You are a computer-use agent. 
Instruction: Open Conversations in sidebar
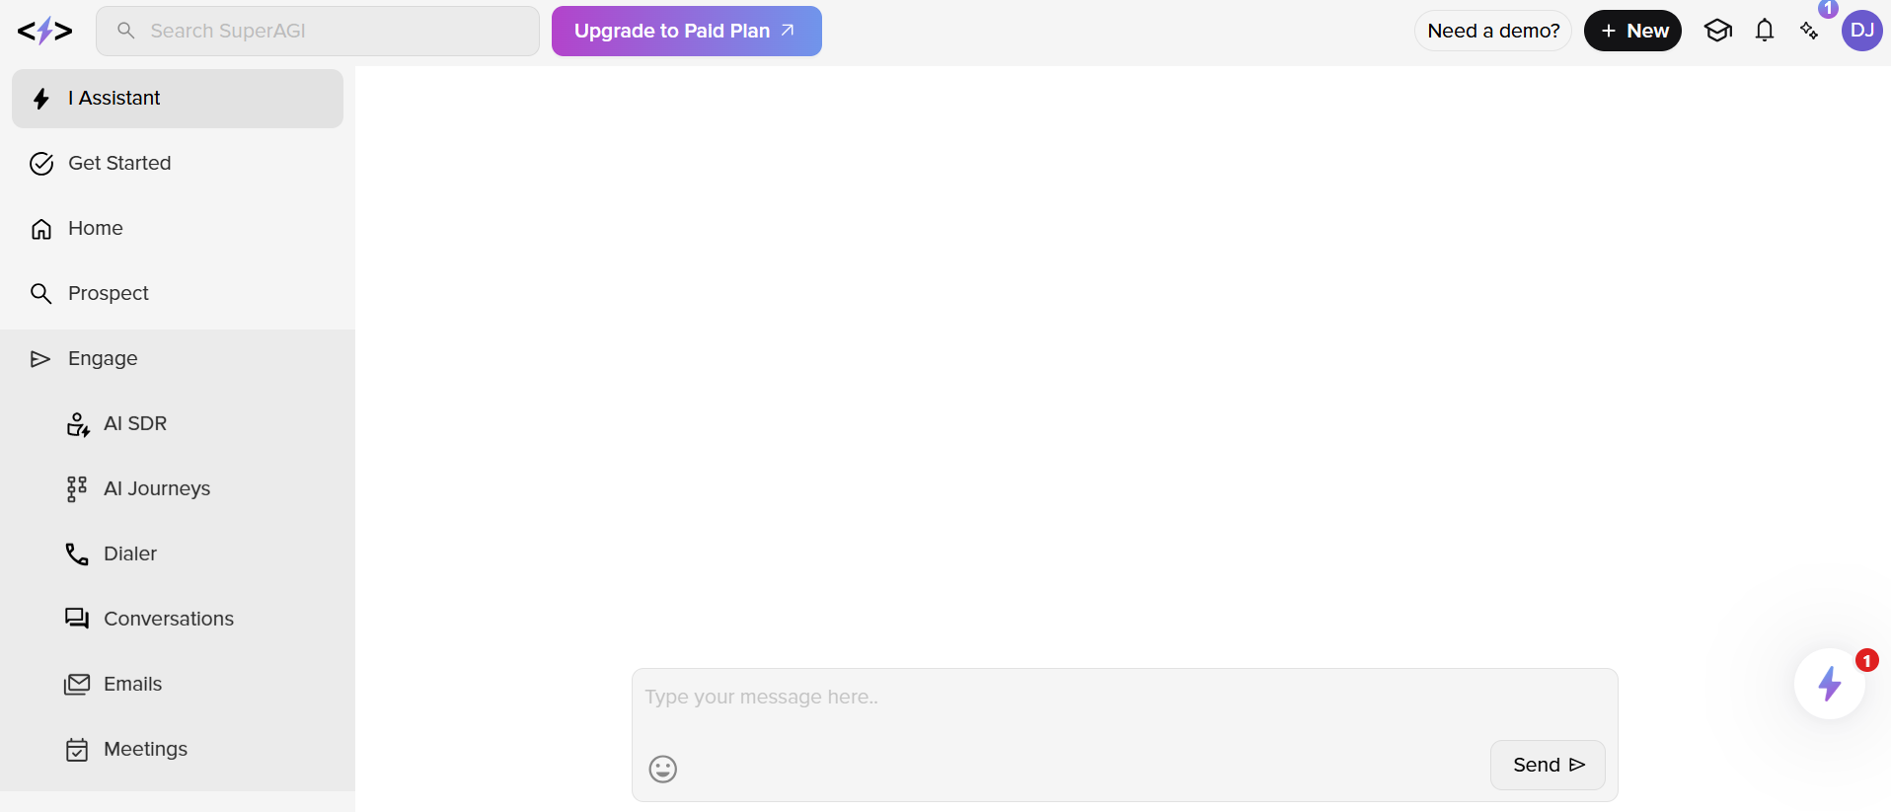tap(178, 619)
